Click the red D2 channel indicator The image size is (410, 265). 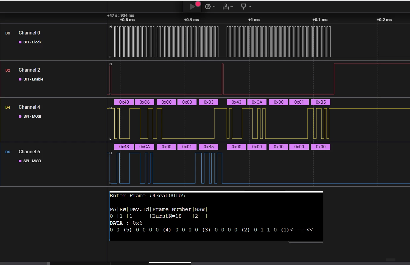[x=8, y=70]
